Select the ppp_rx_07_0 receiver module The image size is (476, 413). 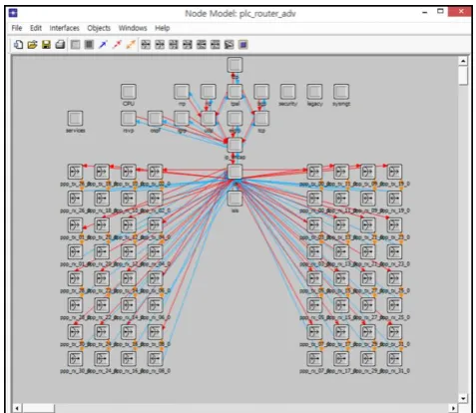[x=314, y=358]
